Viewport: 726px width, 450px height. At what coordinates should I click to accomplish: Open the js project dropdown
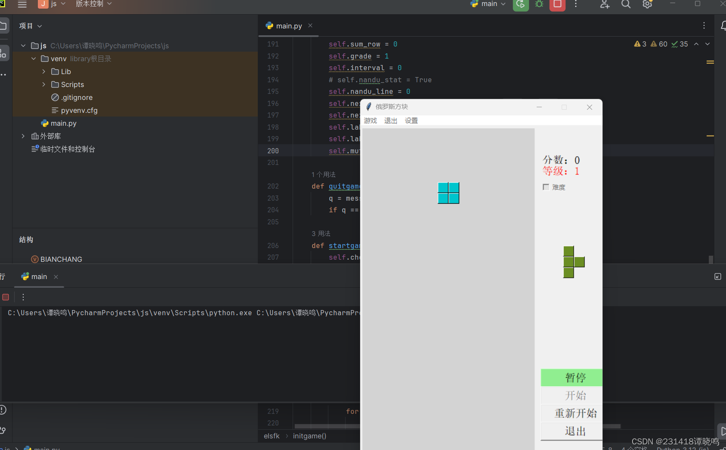coord(52,4)
